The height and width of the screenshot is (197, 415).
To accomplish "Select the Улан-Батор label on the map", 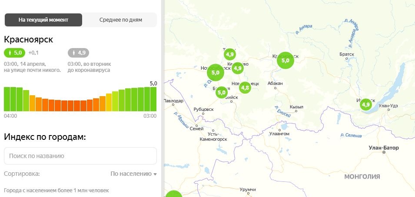I will coord(383,148).
